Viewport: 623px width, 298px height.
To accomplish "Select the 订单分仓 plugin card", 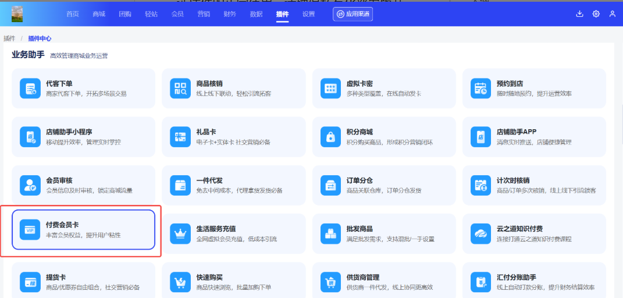I will coord(383,185).
